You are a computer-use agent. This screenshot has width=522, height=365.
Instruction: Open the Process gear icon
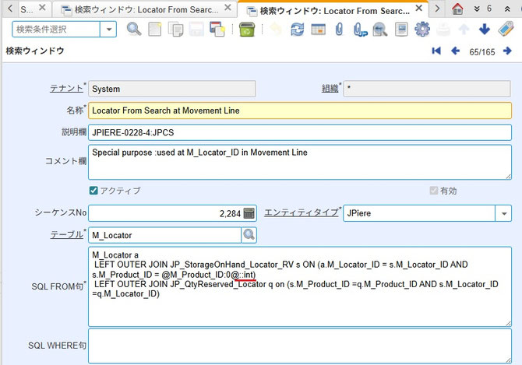pyautogui.click(x=422, y=30)
